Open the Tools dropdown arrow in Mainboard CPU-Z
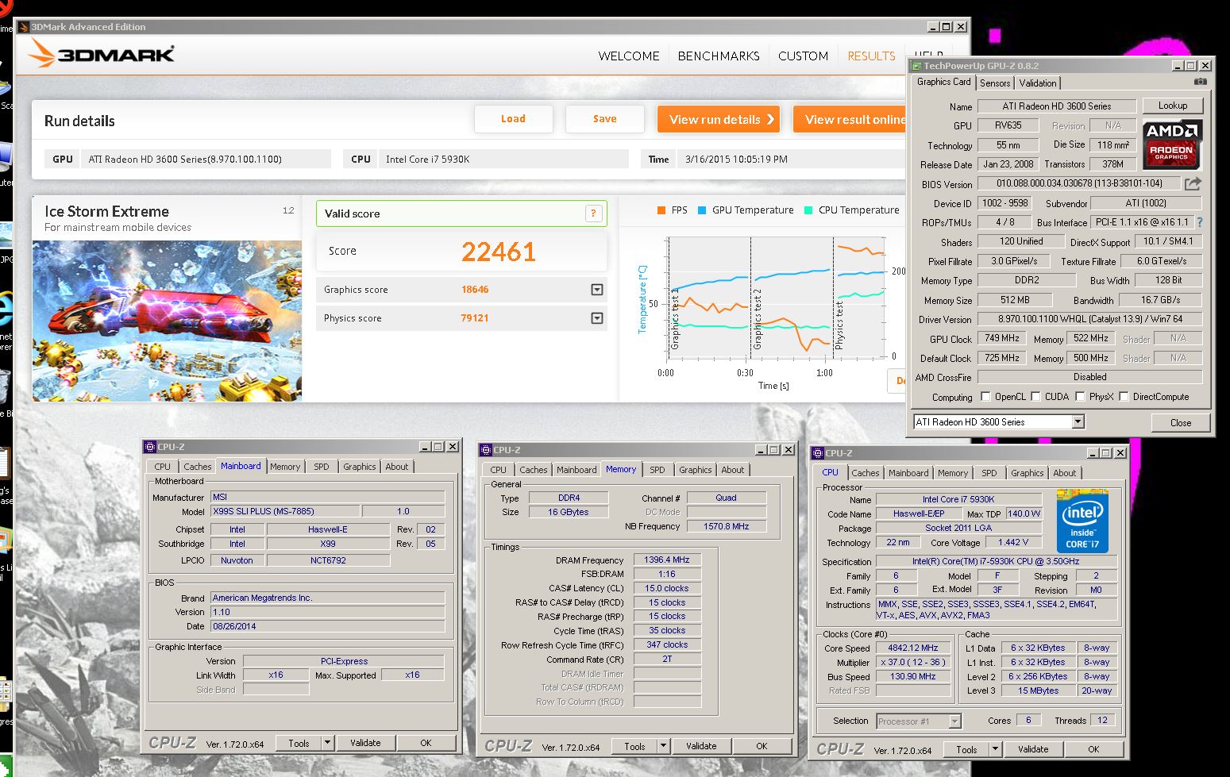 327,743
